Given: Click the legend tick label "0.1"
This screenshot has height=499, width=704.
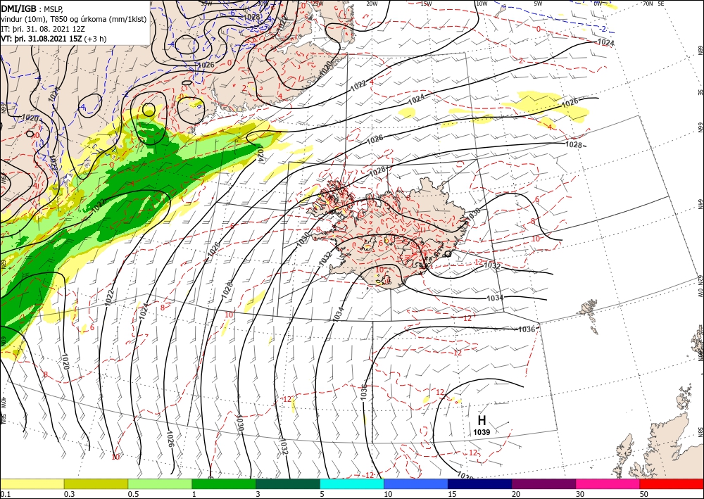Looking at the screenshot, I should coord(5,494).
